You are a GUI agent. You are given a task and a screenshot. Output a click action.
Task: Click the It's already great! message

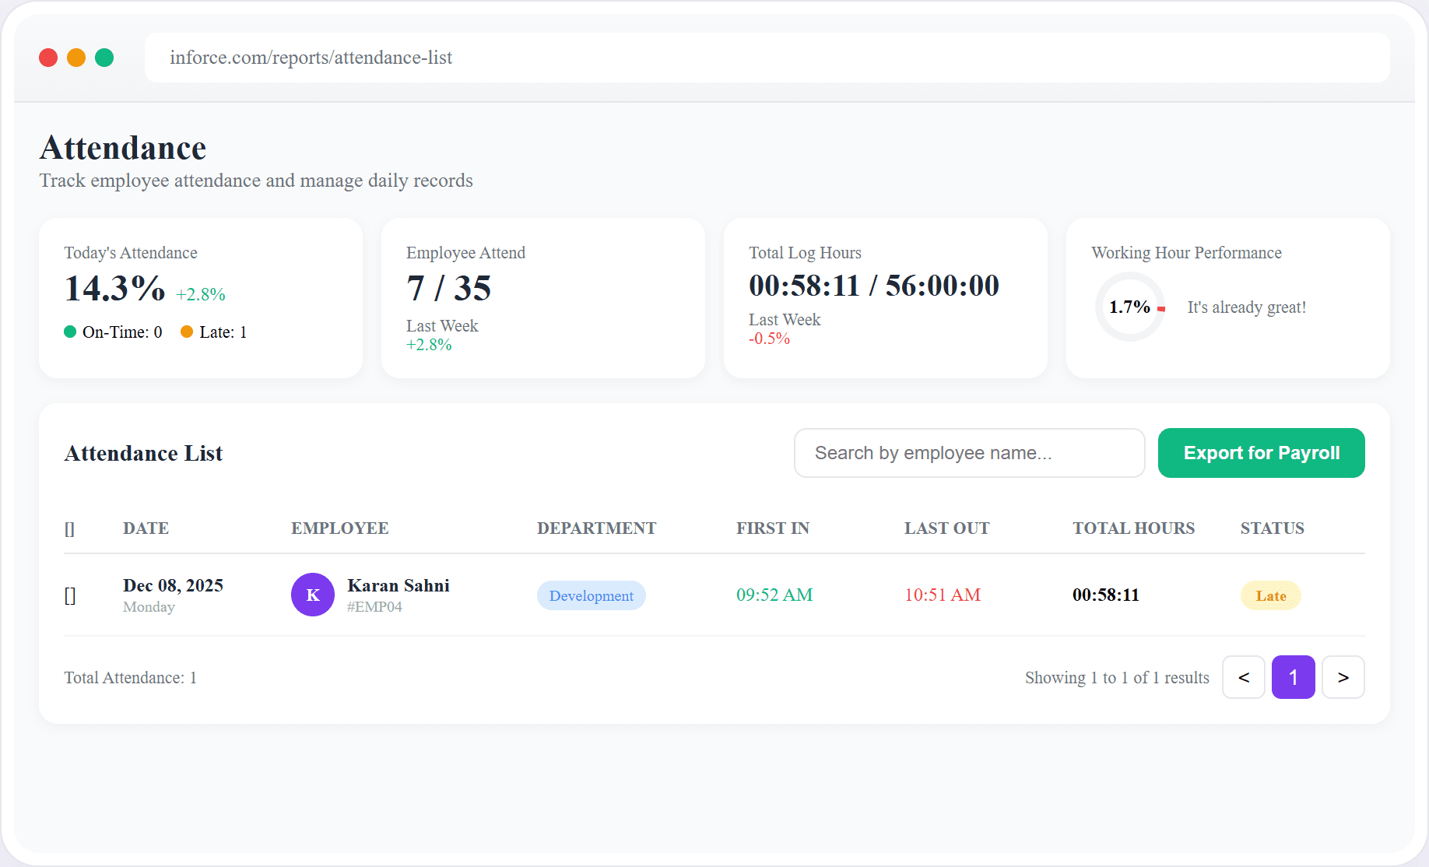[1247, 307]
